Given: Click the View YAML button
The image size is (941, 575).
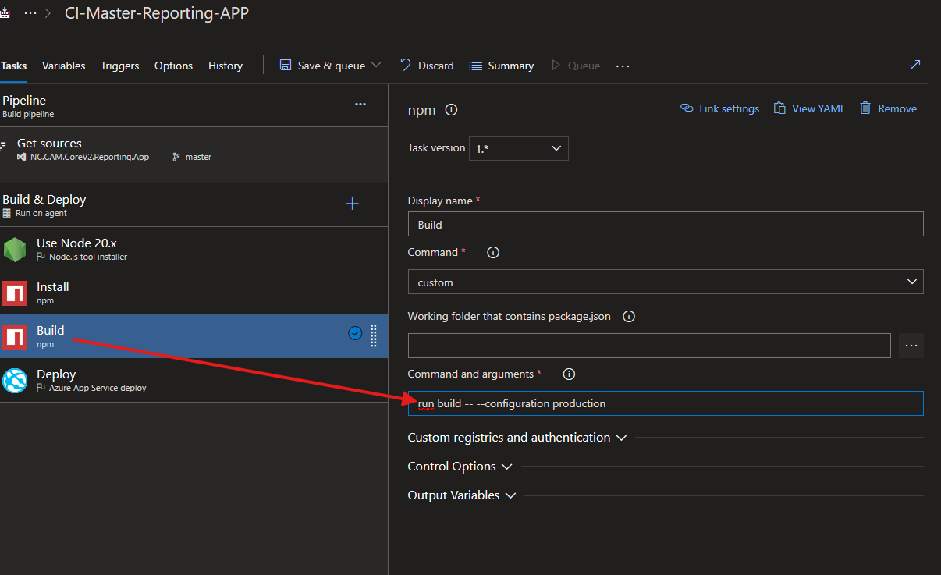Looking at the screenshot, I should point(809,109).
